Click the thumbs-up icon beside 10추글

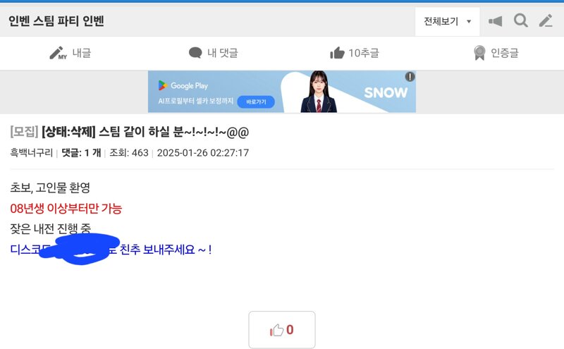[x=337, y=53]
